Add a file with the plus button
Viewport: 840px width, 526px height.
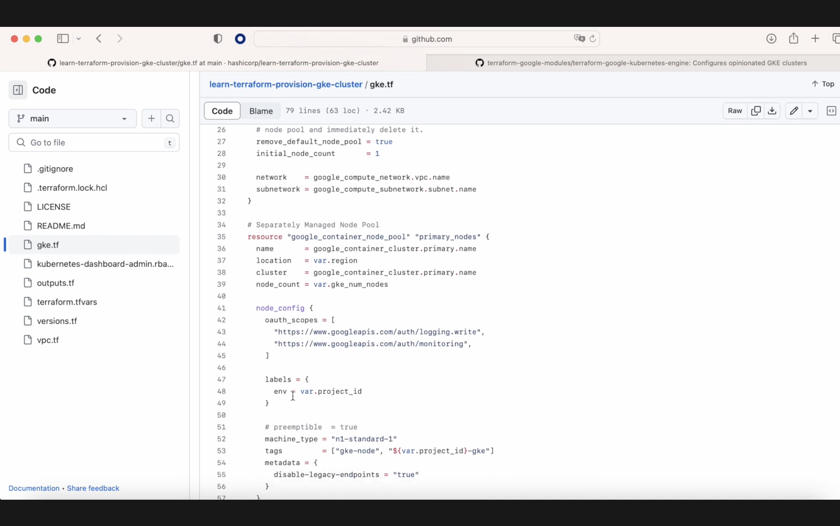(x=151, y=118)
